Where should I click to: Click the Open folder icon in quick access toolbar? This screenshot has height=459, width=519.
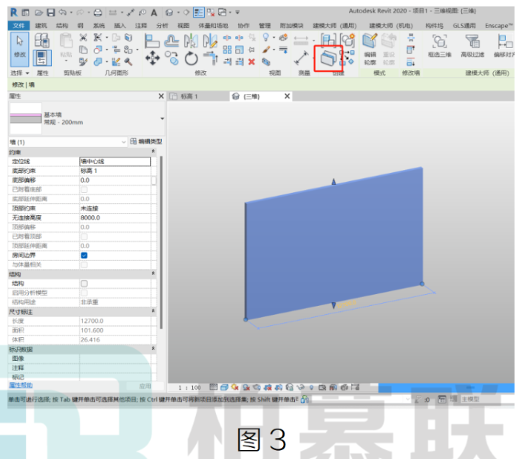pos(38,13)
